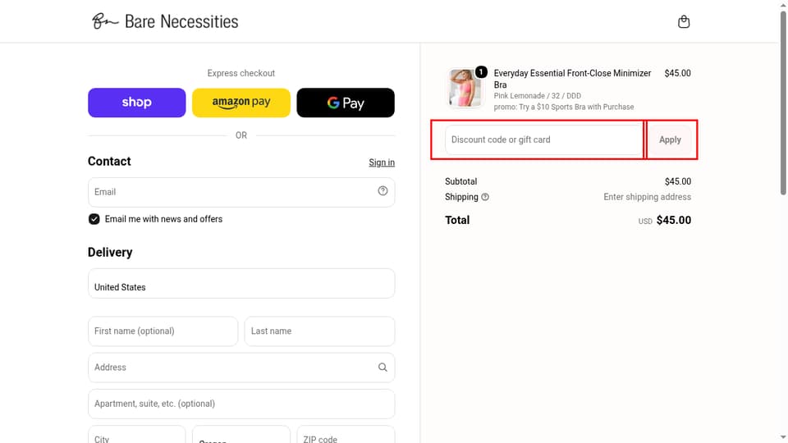Open the United States country dropdown
788x443 pixels.
click(241, 283)
